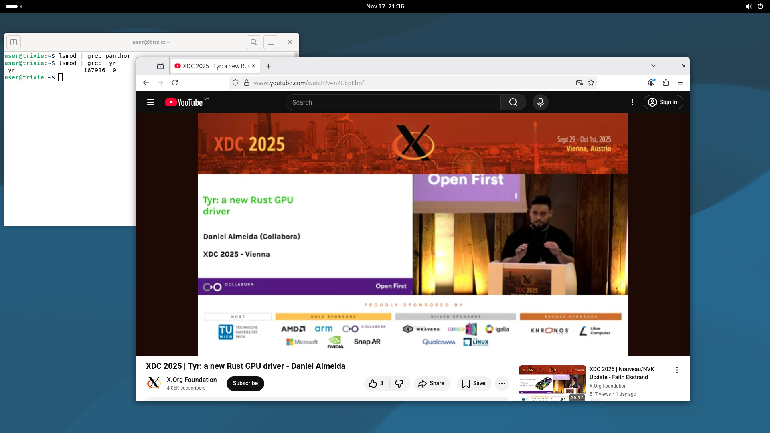This screenshot has width=770, height=433.
Task: Open a new tab in the terminal
Action: pyautogui.click(x=13, y=42)
